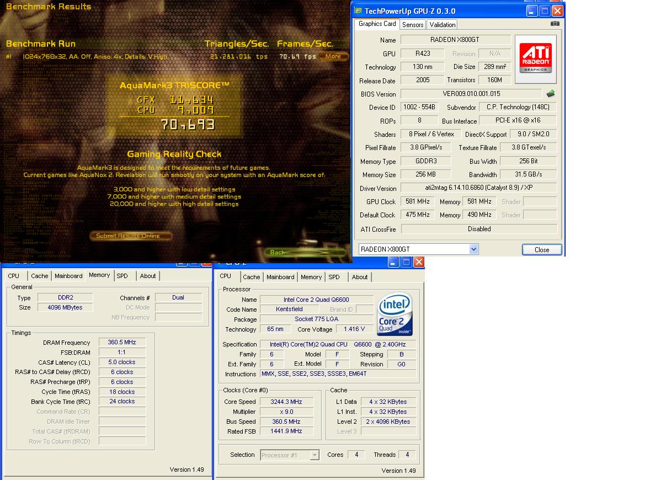Switch to the Graphics Card tab in GPU-Z

point(377,24)
